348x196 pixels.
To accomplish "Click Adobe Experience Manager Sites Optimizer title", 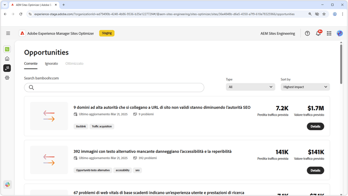I will click(61, 33).
